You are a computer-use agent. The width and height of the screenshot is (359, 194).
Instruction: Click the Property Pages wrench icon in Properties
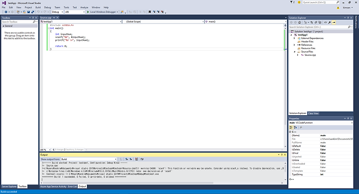(x=301, y=128)
